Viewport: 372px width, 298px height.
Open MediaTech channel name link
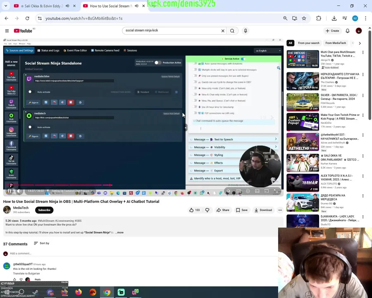point(21,208)
